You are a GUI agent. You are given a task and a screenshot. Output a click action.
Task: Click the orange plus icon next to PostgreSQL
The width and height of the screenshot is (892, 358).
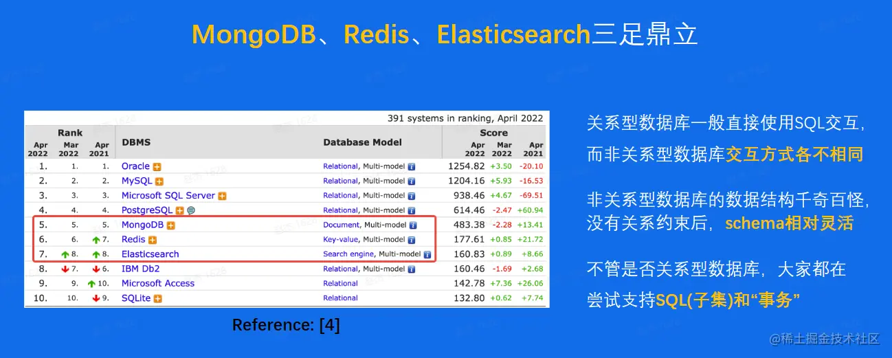tap(179, 210)
